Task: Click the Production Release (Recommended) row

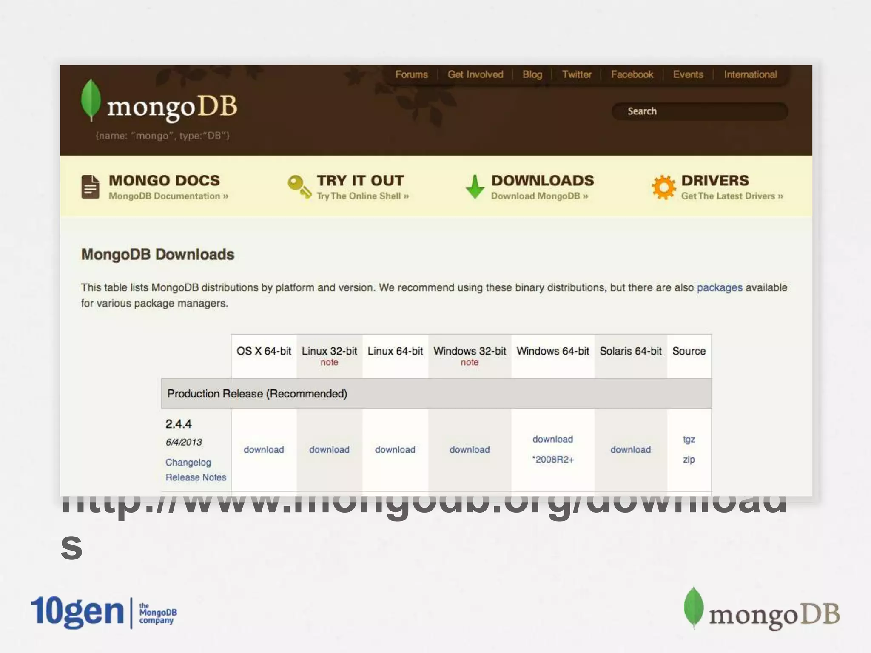Action: coord(436,394)
